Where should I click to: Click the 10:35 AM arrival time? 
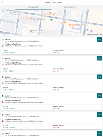coord(56,52)
